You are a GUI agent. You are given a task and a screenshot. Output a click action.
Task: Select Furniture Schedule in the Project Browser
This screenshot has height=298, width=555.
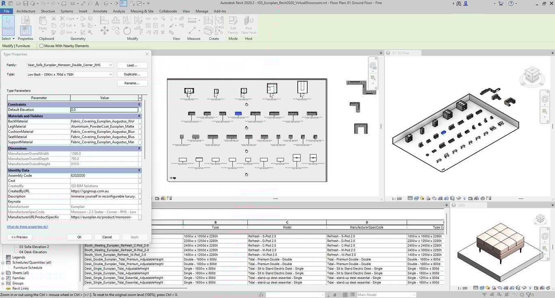pos(28,268)
